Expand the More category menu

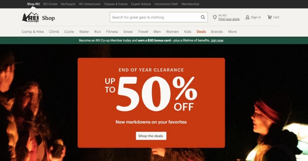coord(233,32)
